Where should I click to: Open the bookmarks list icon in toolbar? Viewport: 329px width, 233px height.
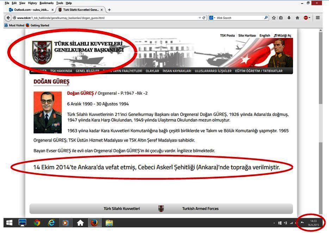[281, 18]
